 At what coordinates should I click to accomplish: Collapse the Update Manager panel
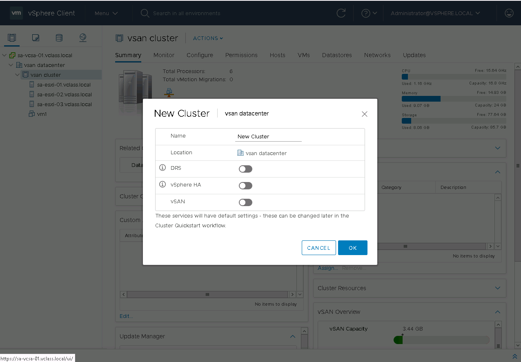coord(292,336)
